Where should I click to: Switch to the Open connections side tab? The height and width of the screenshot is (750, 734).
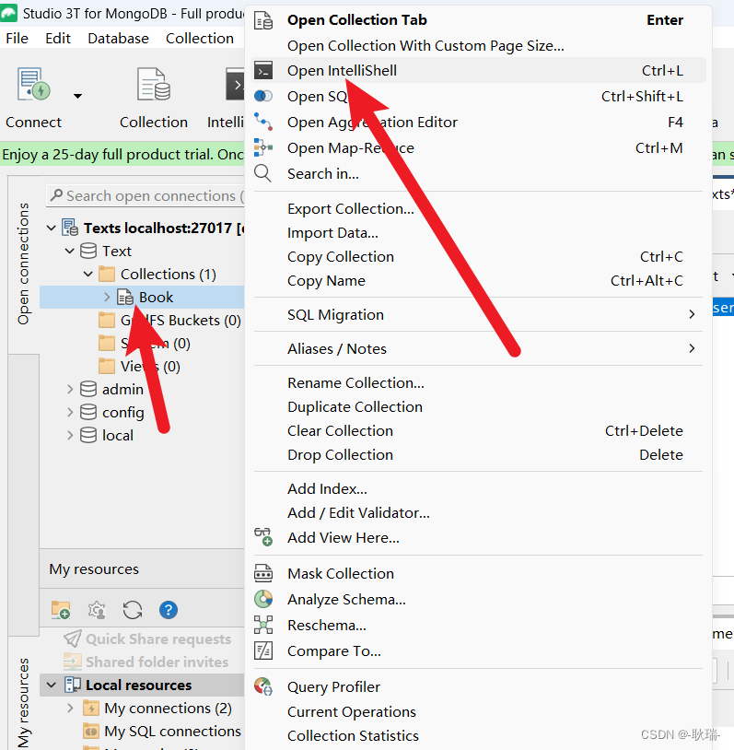23,264
